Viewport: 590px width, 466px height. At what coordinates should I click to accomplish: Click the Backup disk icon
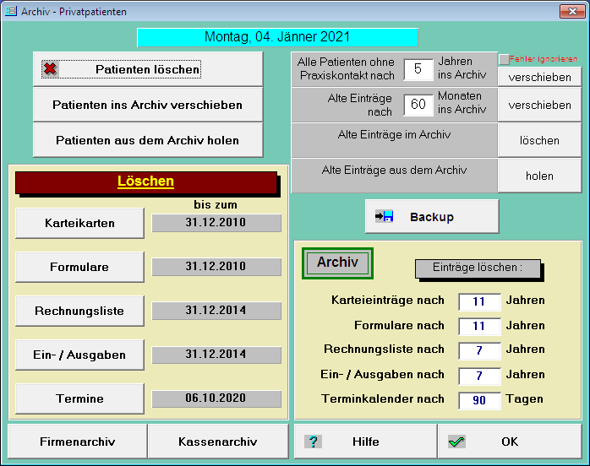pyautogui.click(x=384, y=217)
